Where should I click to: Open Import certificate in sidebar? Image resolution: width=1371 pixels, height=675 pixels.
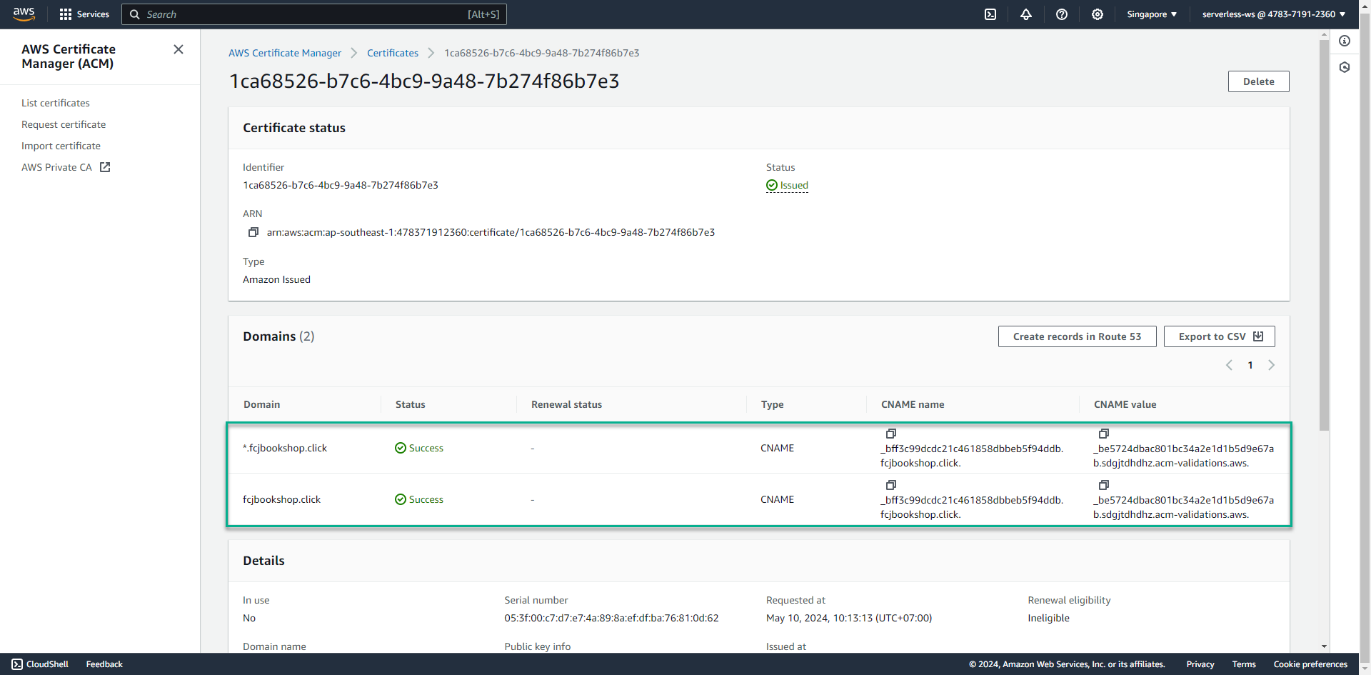point(61,146)
